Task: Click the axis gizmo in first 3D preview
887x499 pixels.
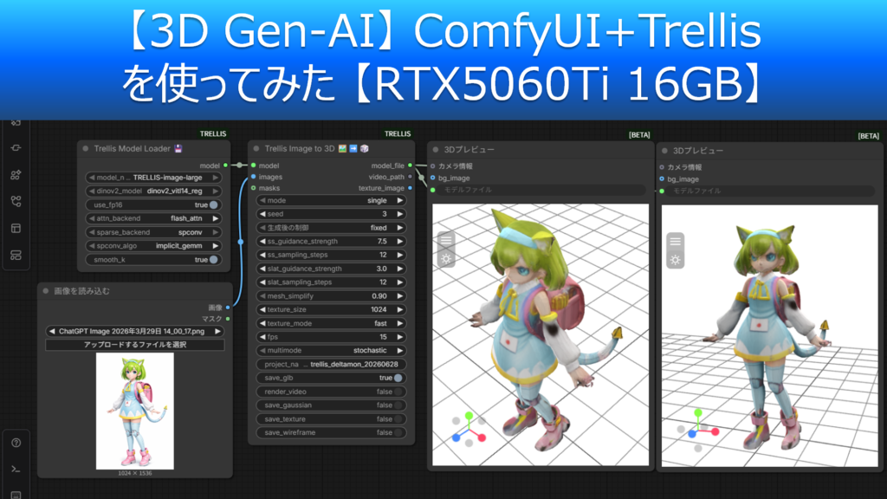Action: click(469, 430)
